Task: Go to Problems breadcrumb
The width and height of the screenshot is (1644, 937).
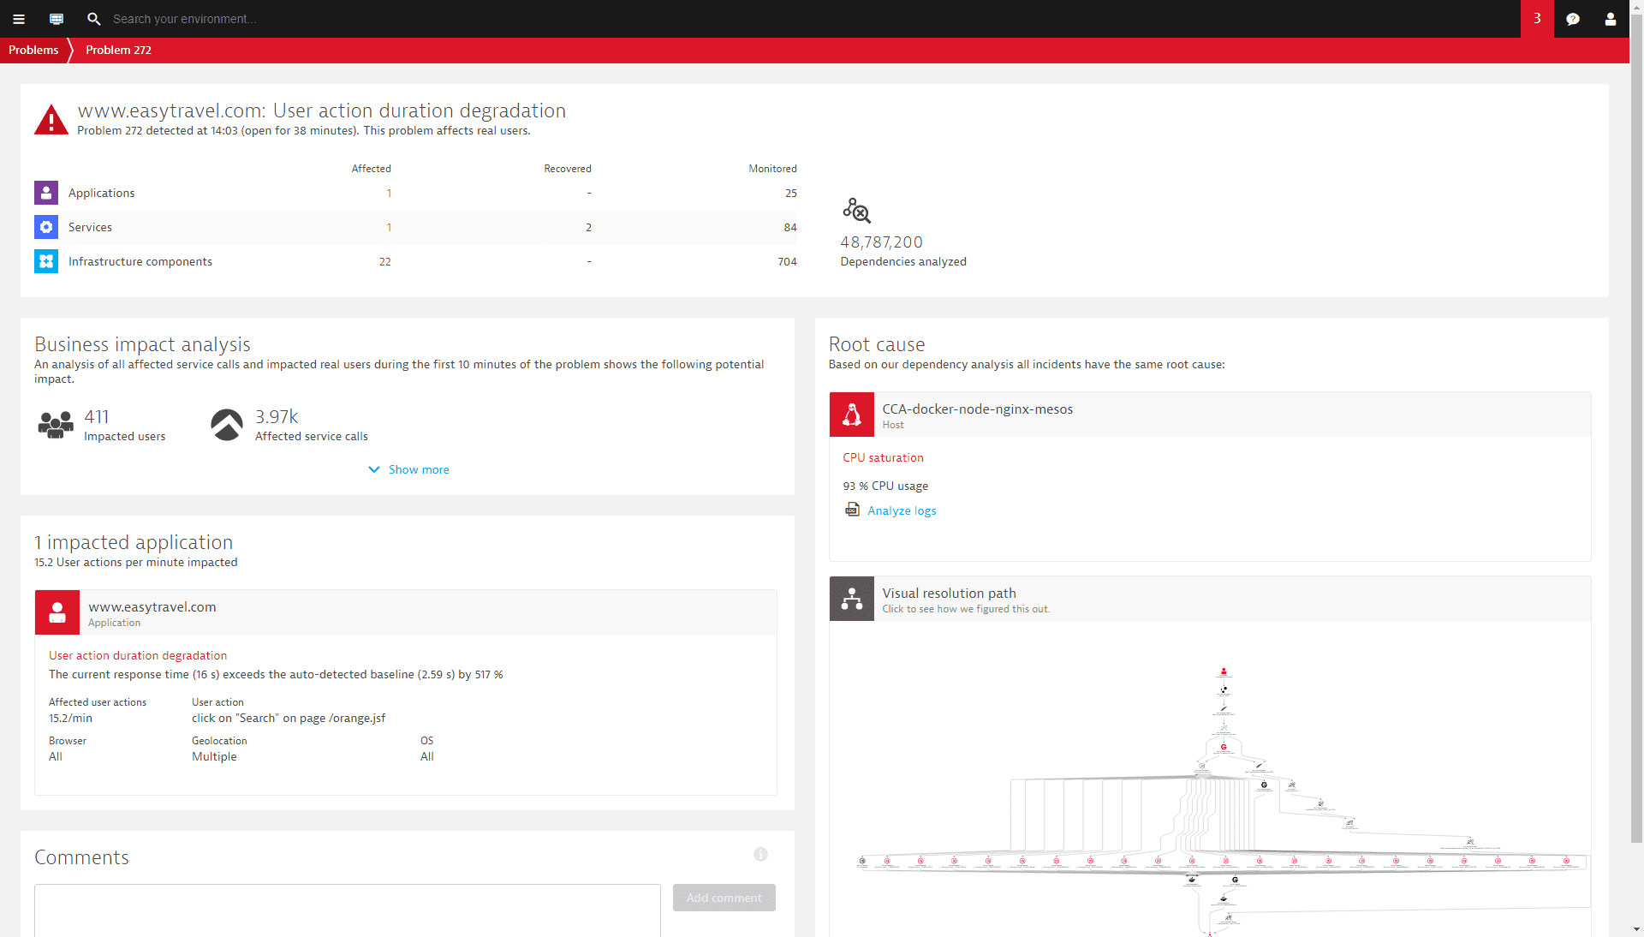Action: pyautogui.click(x=33, y=50)
